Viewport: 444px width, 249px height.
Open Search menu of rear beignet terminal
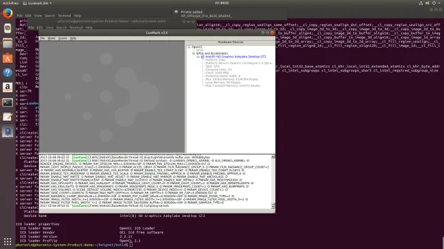[x=50, y=16]
